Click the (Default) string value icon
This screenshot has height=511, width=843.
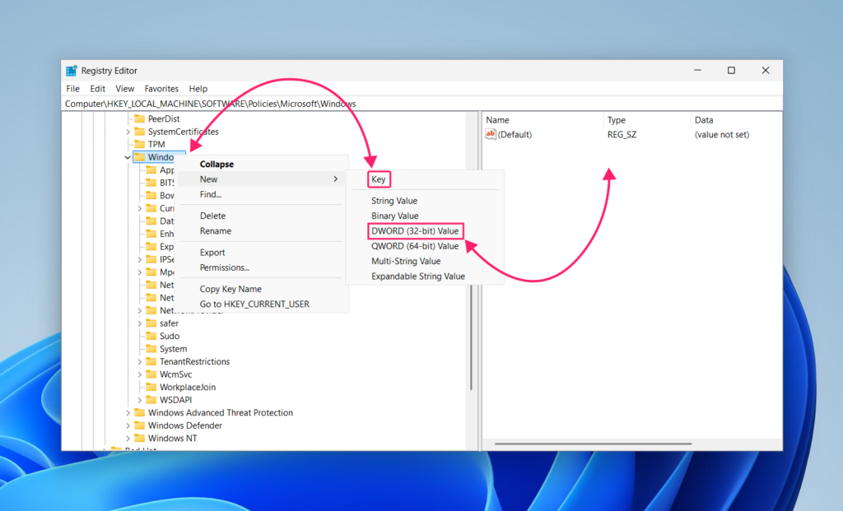pyautogui.click(x=491, y=134)
